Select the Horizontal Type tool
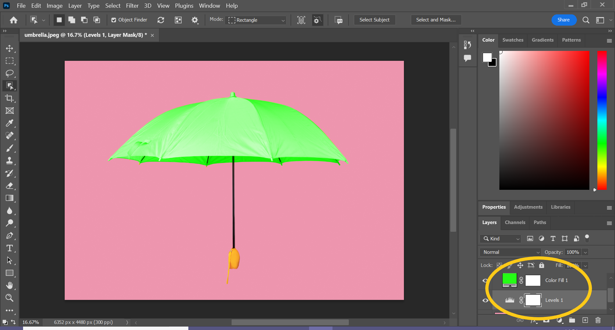615x330 pixels. [x=10, y=248]
